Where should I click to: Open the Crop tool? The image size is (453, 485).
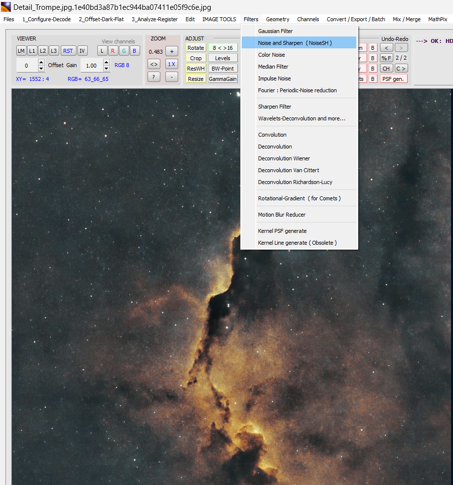click(x=196, y=58)
